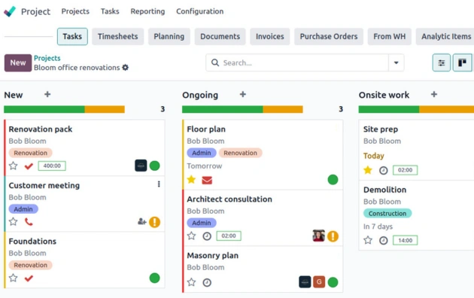Add a task in Onsite work column with plus
474x298 pixels.
tap(434, 94)
